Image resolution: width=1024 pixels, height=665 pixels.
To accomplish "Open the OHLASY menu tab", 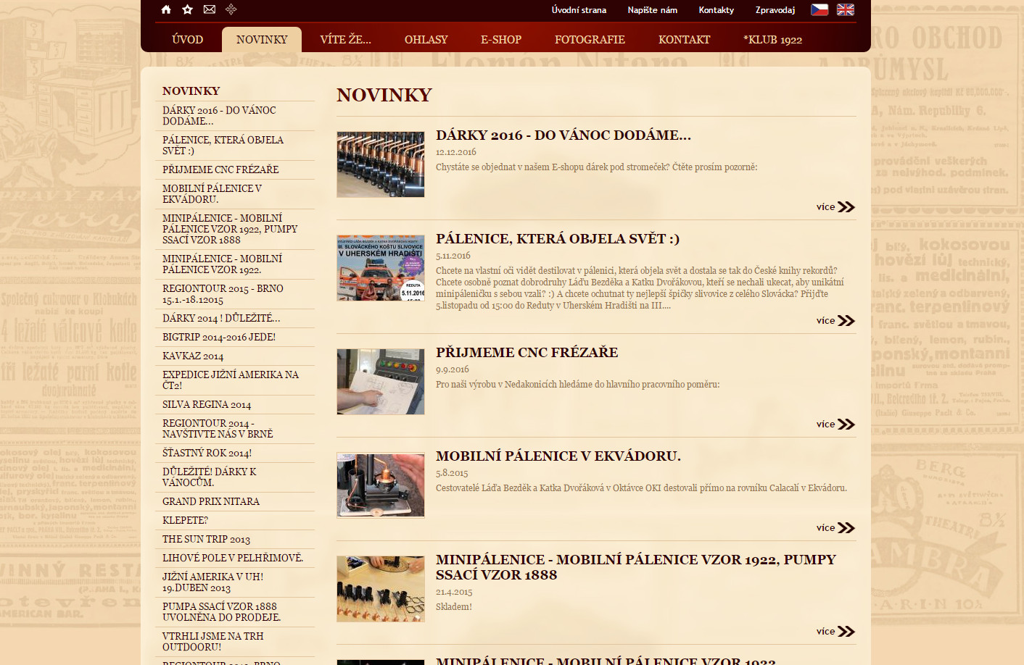I will tap(426, 40).
